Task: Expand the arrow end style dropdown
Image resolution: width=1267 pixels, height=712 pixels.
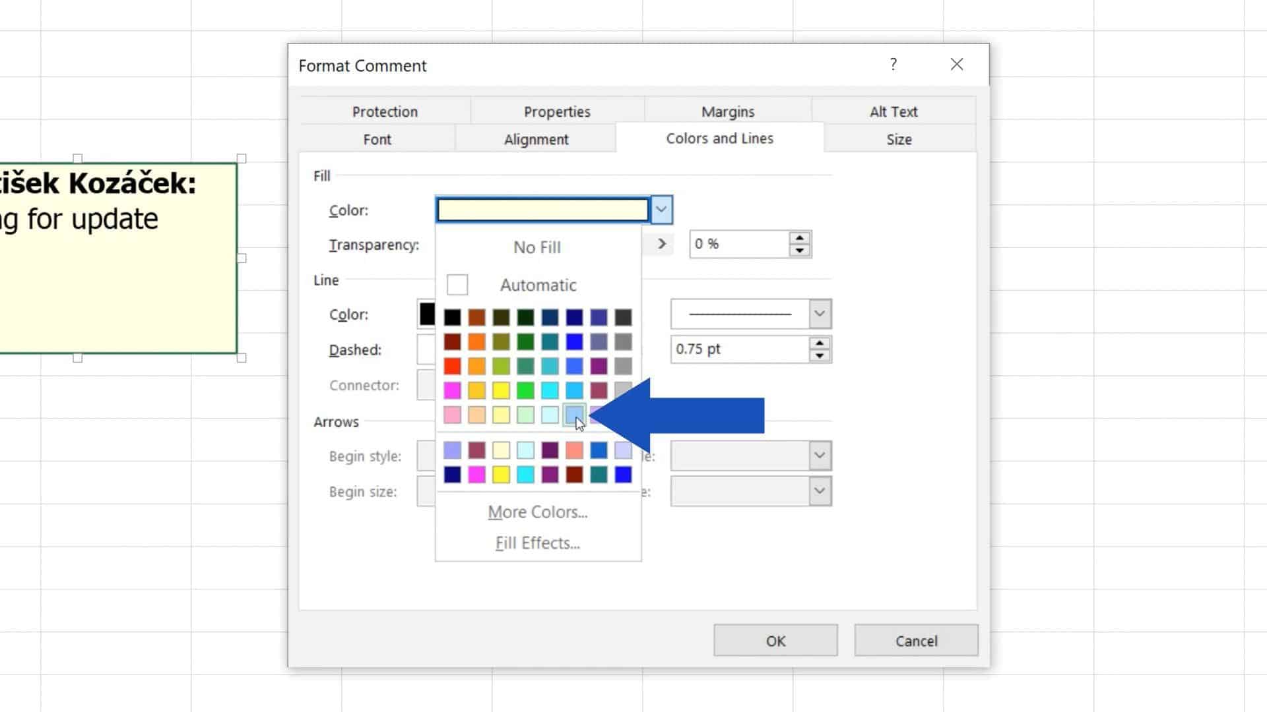Action: [820, 456]
